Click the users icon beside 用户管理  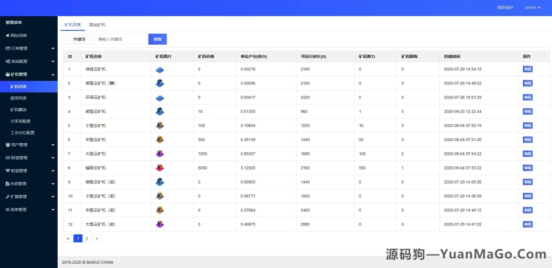(x=8, y=145)
